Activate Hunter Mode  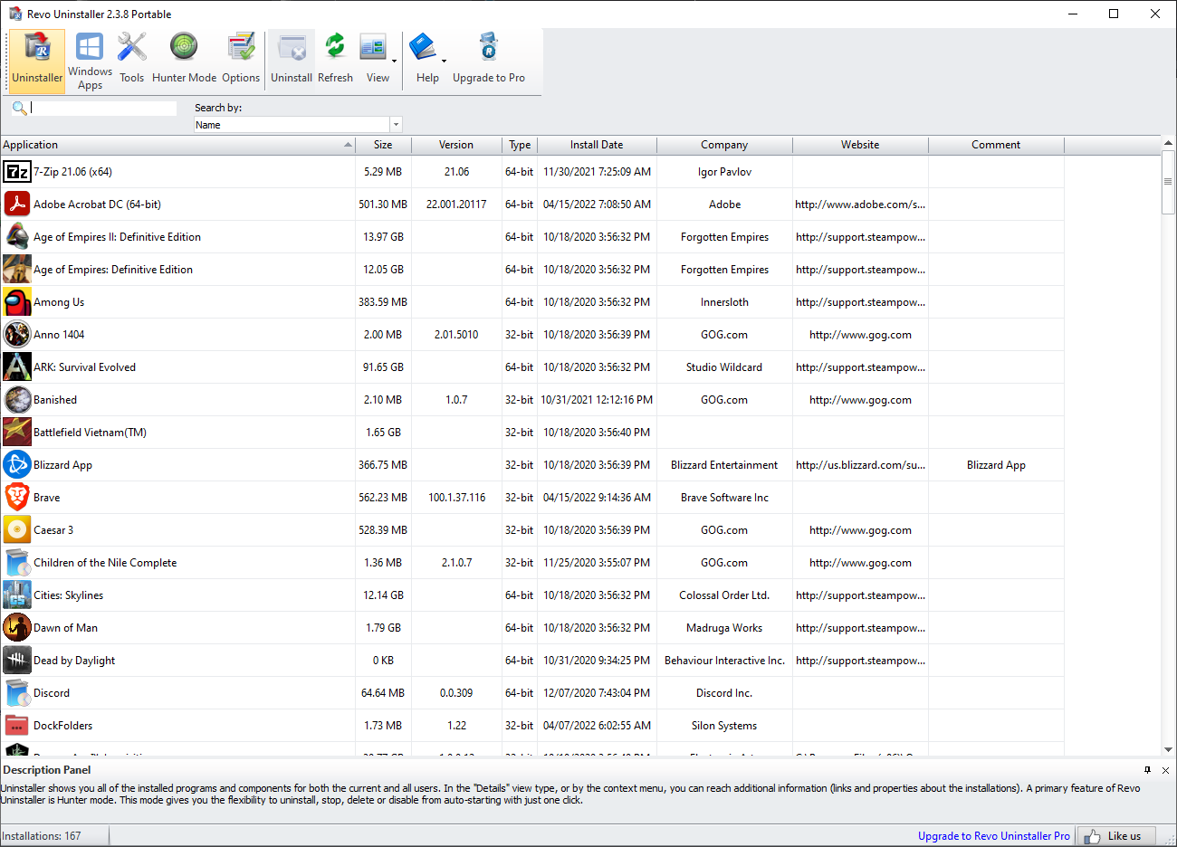[184, 60]
